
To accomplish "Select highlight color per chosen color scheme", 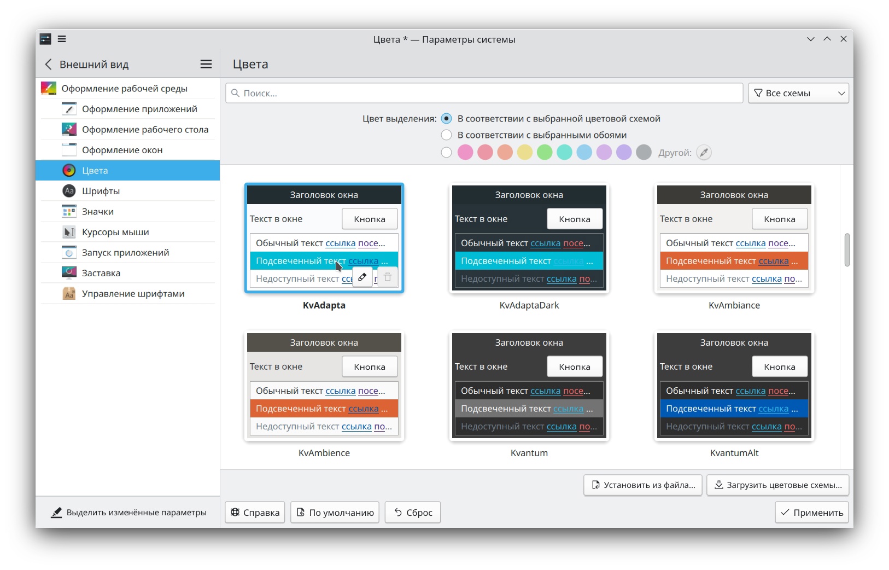I will pyautogui.click(x=446, y=119).
